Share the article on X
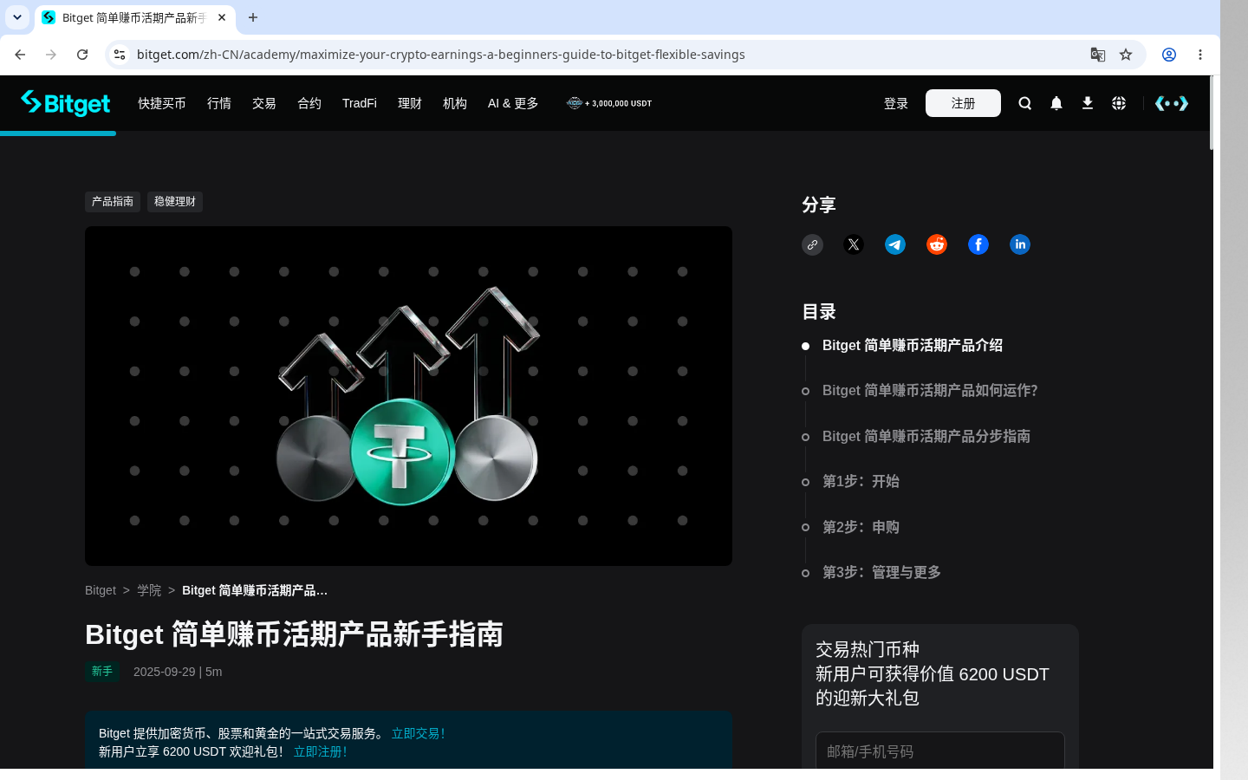 point(854,244)
